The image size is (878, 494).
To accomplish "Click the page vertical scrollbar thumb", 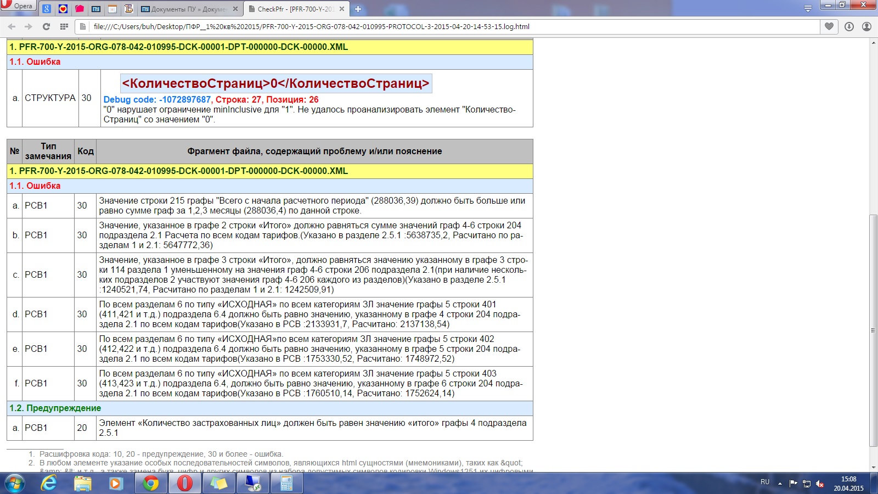I will click(873, 329).
